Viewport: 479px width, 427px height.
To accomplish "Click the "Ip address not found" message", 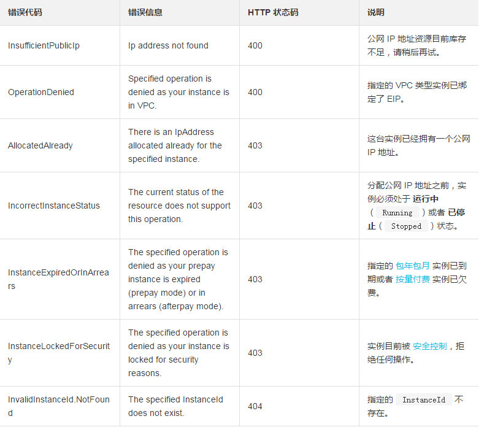I will (x=168, y=45).
